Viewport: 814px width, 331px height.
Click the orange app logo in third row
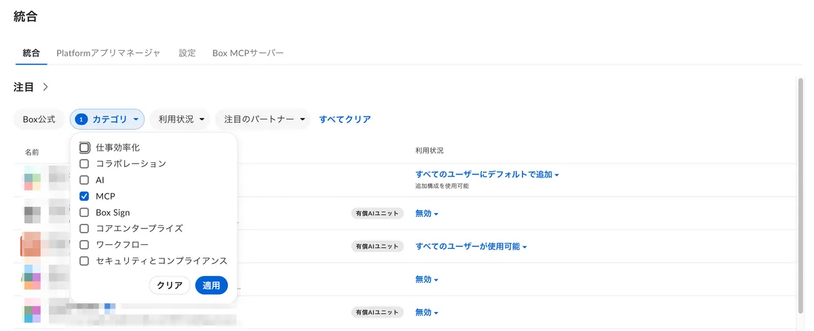[x=31, y=245]
